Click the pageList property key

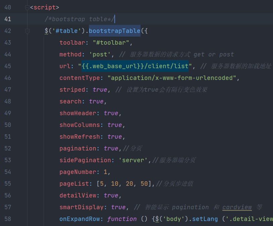[74, 184]
